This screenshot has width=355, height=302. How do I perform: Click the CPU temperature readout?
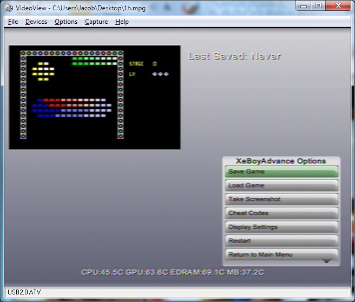[102, 272]
